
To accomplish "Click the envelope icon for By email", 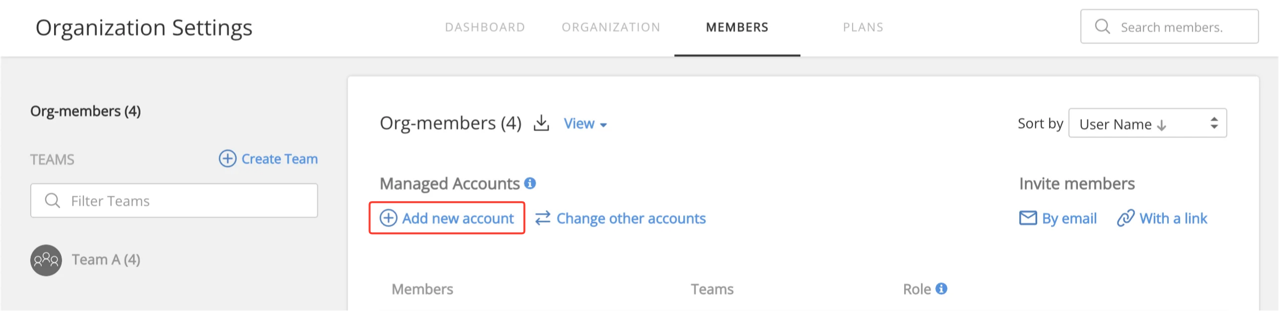I will coord(1028,218).
